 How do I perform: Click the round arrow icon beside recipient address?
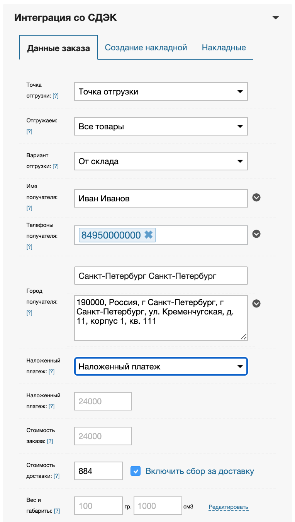(x=256, y=304)
